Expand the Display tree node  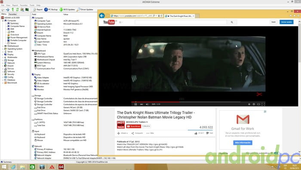tap(3, 55)
